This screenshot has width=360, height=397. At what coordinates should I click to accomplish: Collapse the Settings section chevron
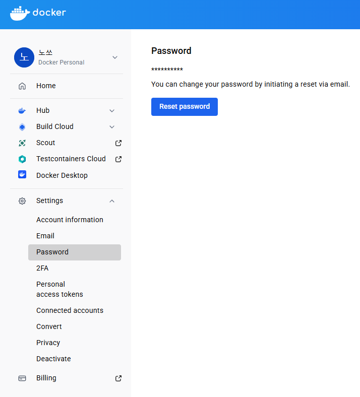tap(112, 201)
